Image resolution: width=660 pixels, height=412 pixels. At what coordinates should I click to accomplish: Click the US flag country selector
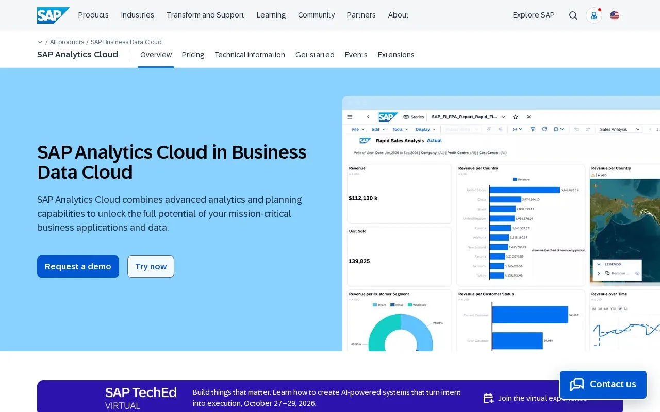(615, 15)
